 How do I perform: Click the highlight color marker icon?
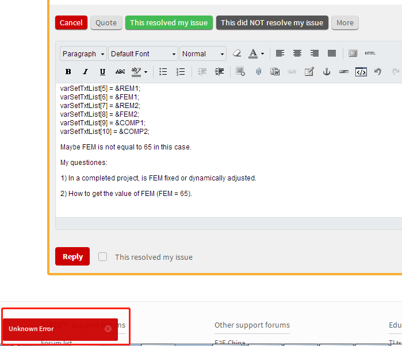coord(136,72)
